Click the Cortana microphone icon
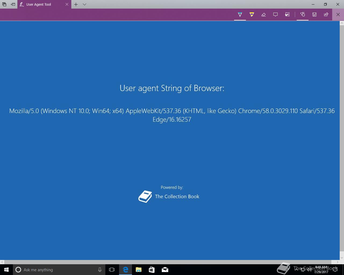344x275 pixels. pos(100,270)
